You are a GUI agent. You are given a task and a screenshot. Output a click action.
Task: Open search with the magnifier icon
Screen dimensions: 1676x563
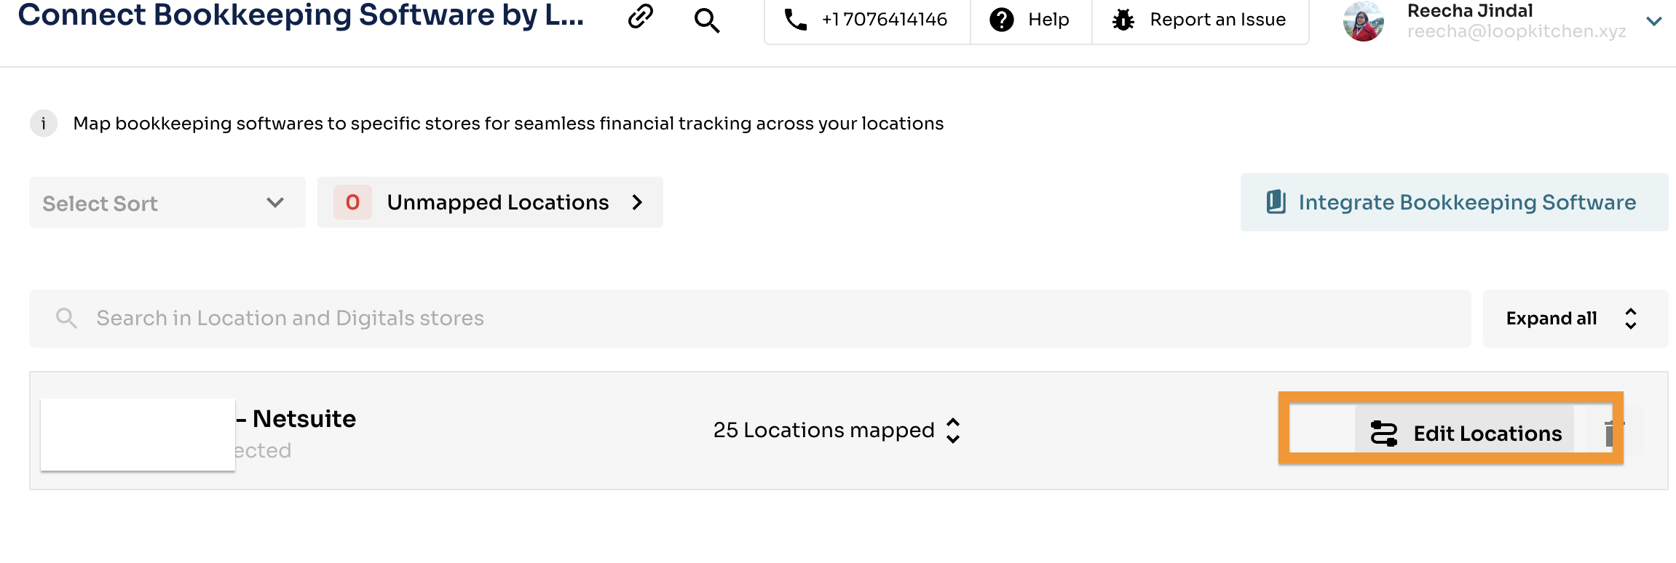pyautogui.click(x=706, y=20)
